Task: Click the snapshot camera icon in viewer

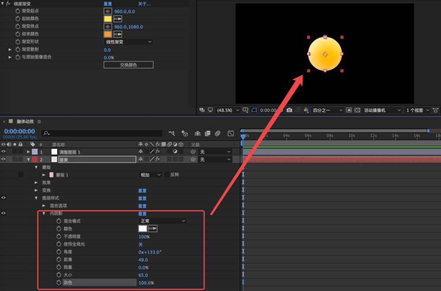Action: tap(289, 110)
